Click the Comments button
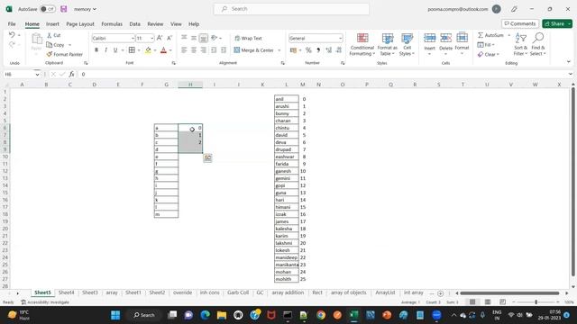Viewport: 577px width, 324px height. click(x=520, y=23)
